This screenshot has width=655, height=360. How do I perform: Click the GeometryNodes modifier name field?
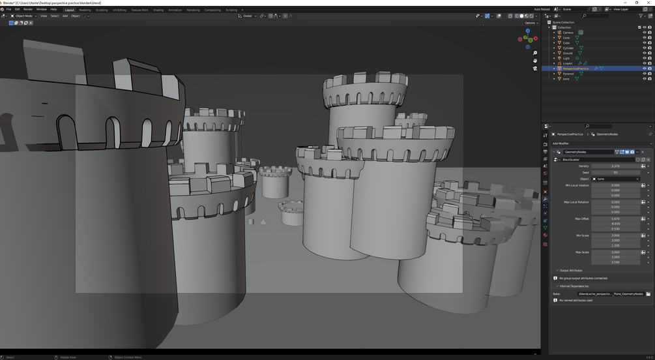tap(588, 152)
